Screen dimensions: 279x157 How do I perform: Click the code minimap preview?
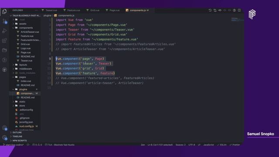point(237,19)
